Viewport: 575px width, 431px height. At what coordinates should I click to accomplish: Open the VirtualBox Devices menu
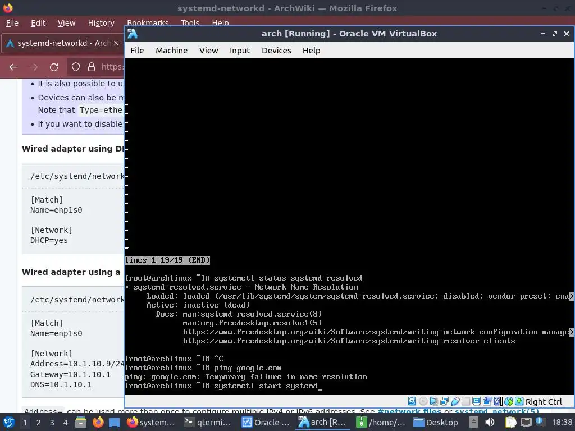coord(276,51)
